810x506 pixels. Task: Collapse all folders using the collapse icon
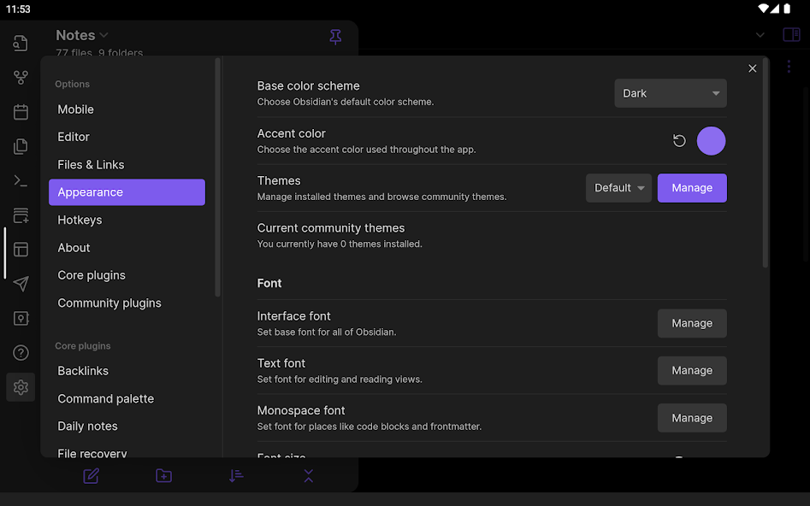308,476
